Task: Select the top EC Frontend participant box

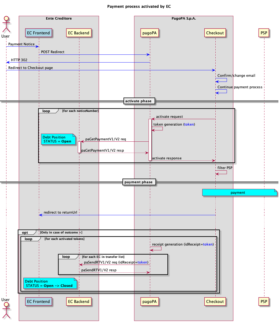Action: coord(39,33)
